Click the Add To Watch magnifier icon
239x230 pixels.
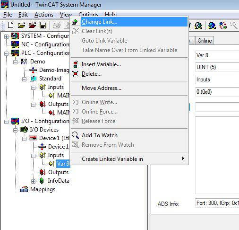(75, 135)
